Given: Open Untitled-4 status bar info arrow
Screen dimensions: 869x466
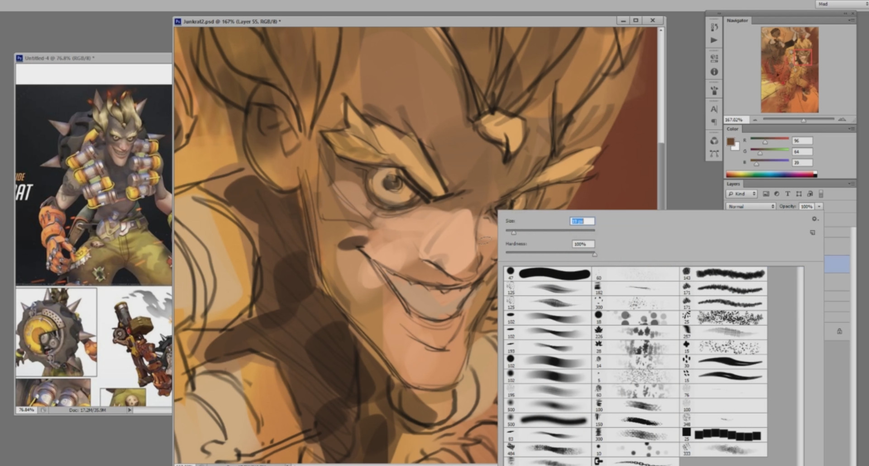Looking at the screenshot, I should click(129, 410).
